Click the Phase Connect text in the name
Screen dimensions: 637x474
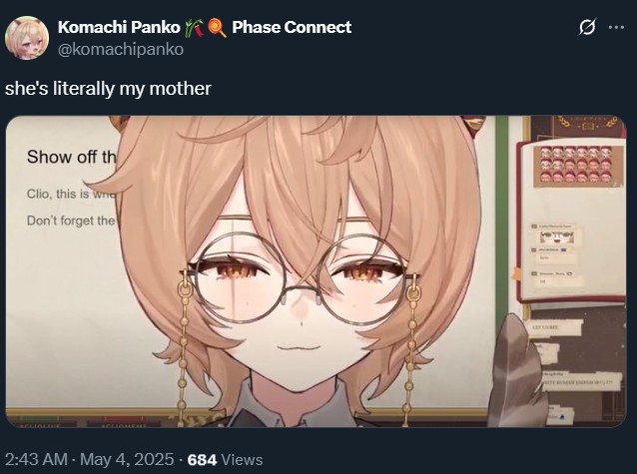292,27
